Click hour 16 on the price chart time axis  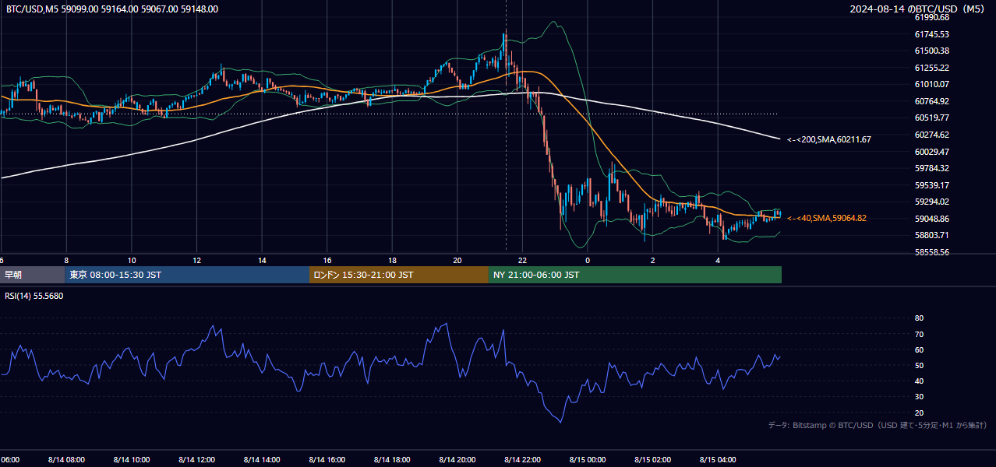(327, 260)
